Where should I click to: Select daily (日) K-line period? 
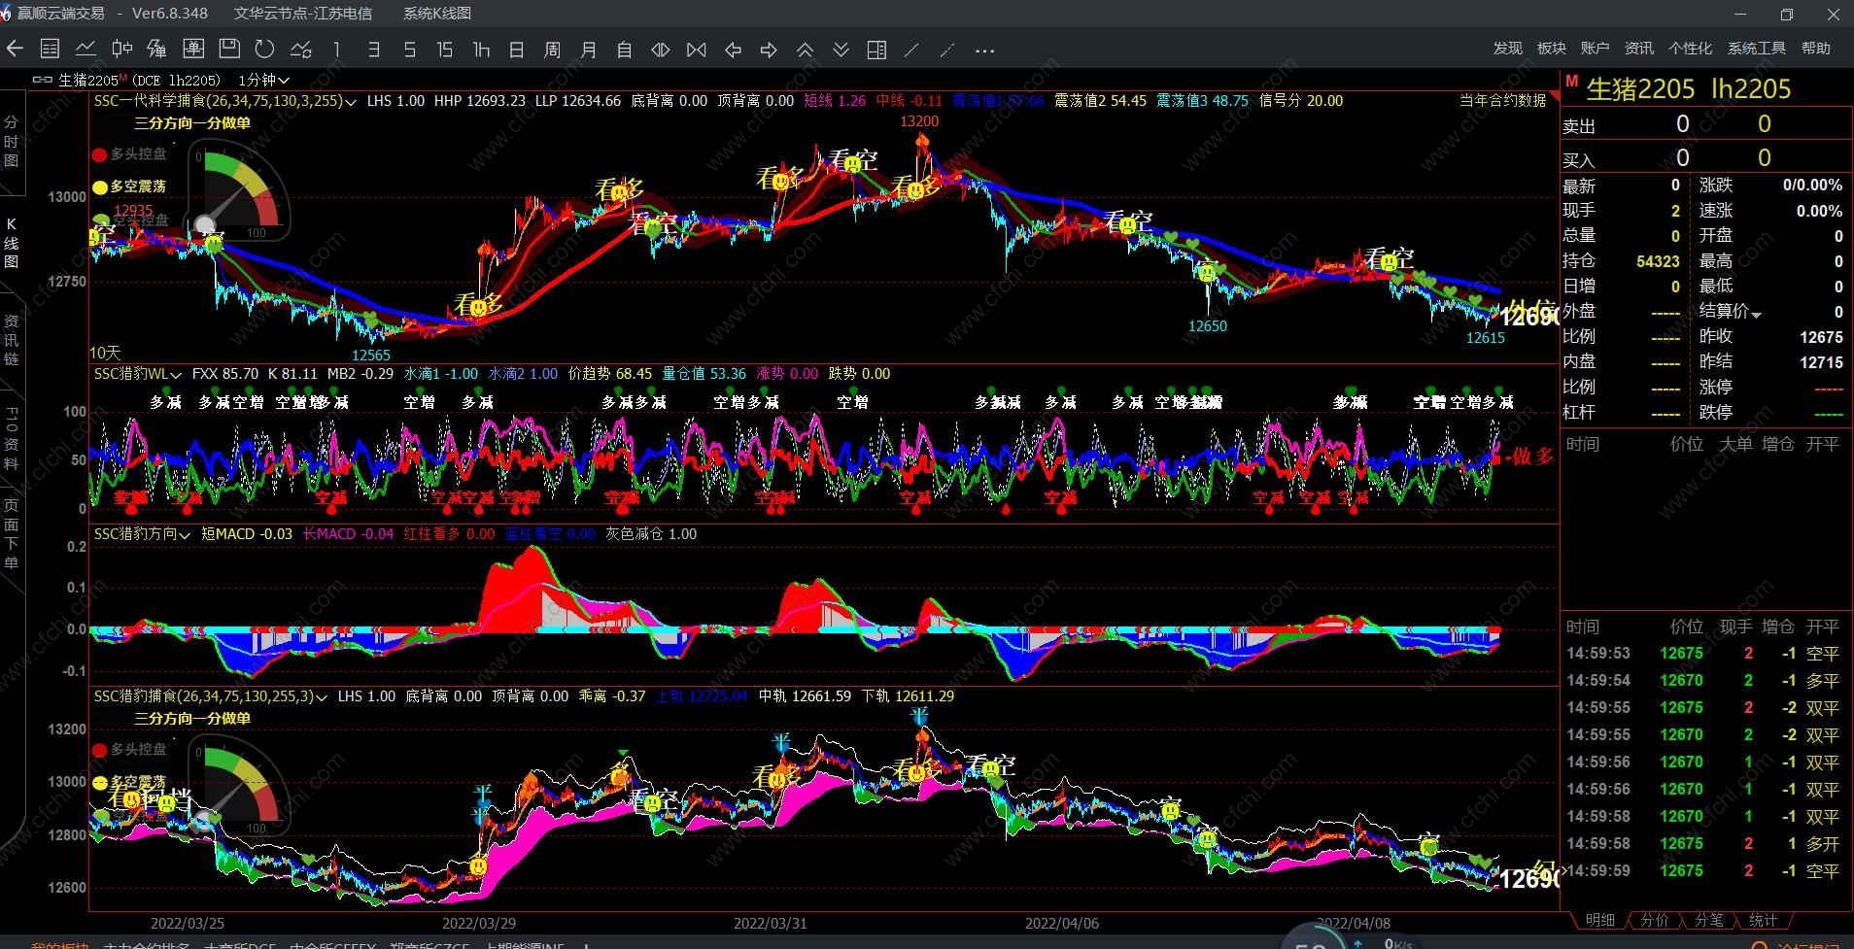pos(517,50)
